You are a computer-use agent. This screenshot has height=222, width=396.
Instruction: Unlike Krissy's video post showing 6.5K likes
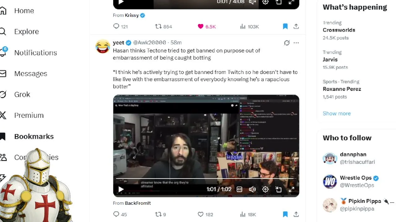207,27
